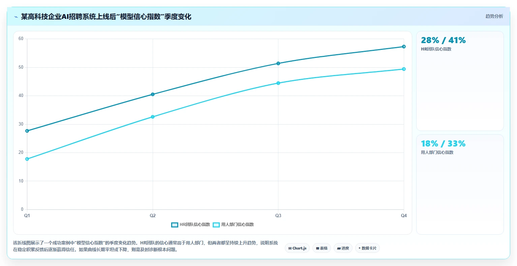This screenshot has width=517, height=266.
Task: Click the Q2 point on 用人部门 line
Action: click(x=153, y=117)
